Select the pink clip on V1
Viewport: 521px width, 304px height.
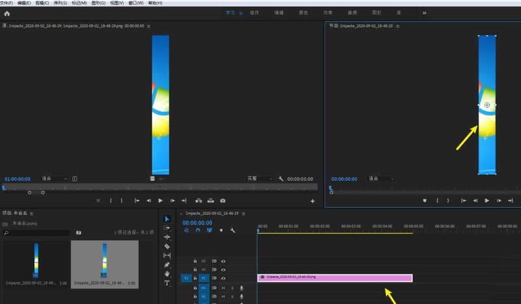[335, 278]
